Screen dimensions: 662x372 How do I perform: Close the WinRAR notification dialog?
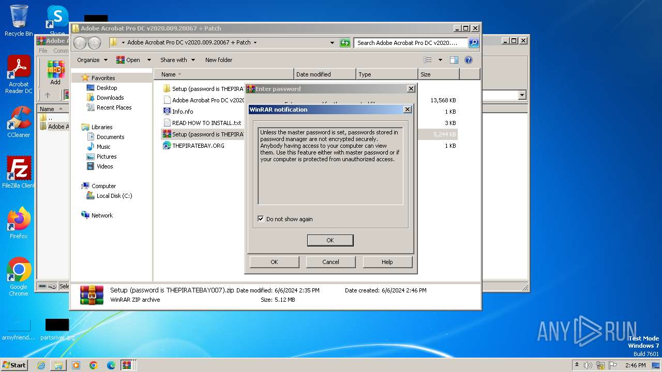(x=408, y=110)
